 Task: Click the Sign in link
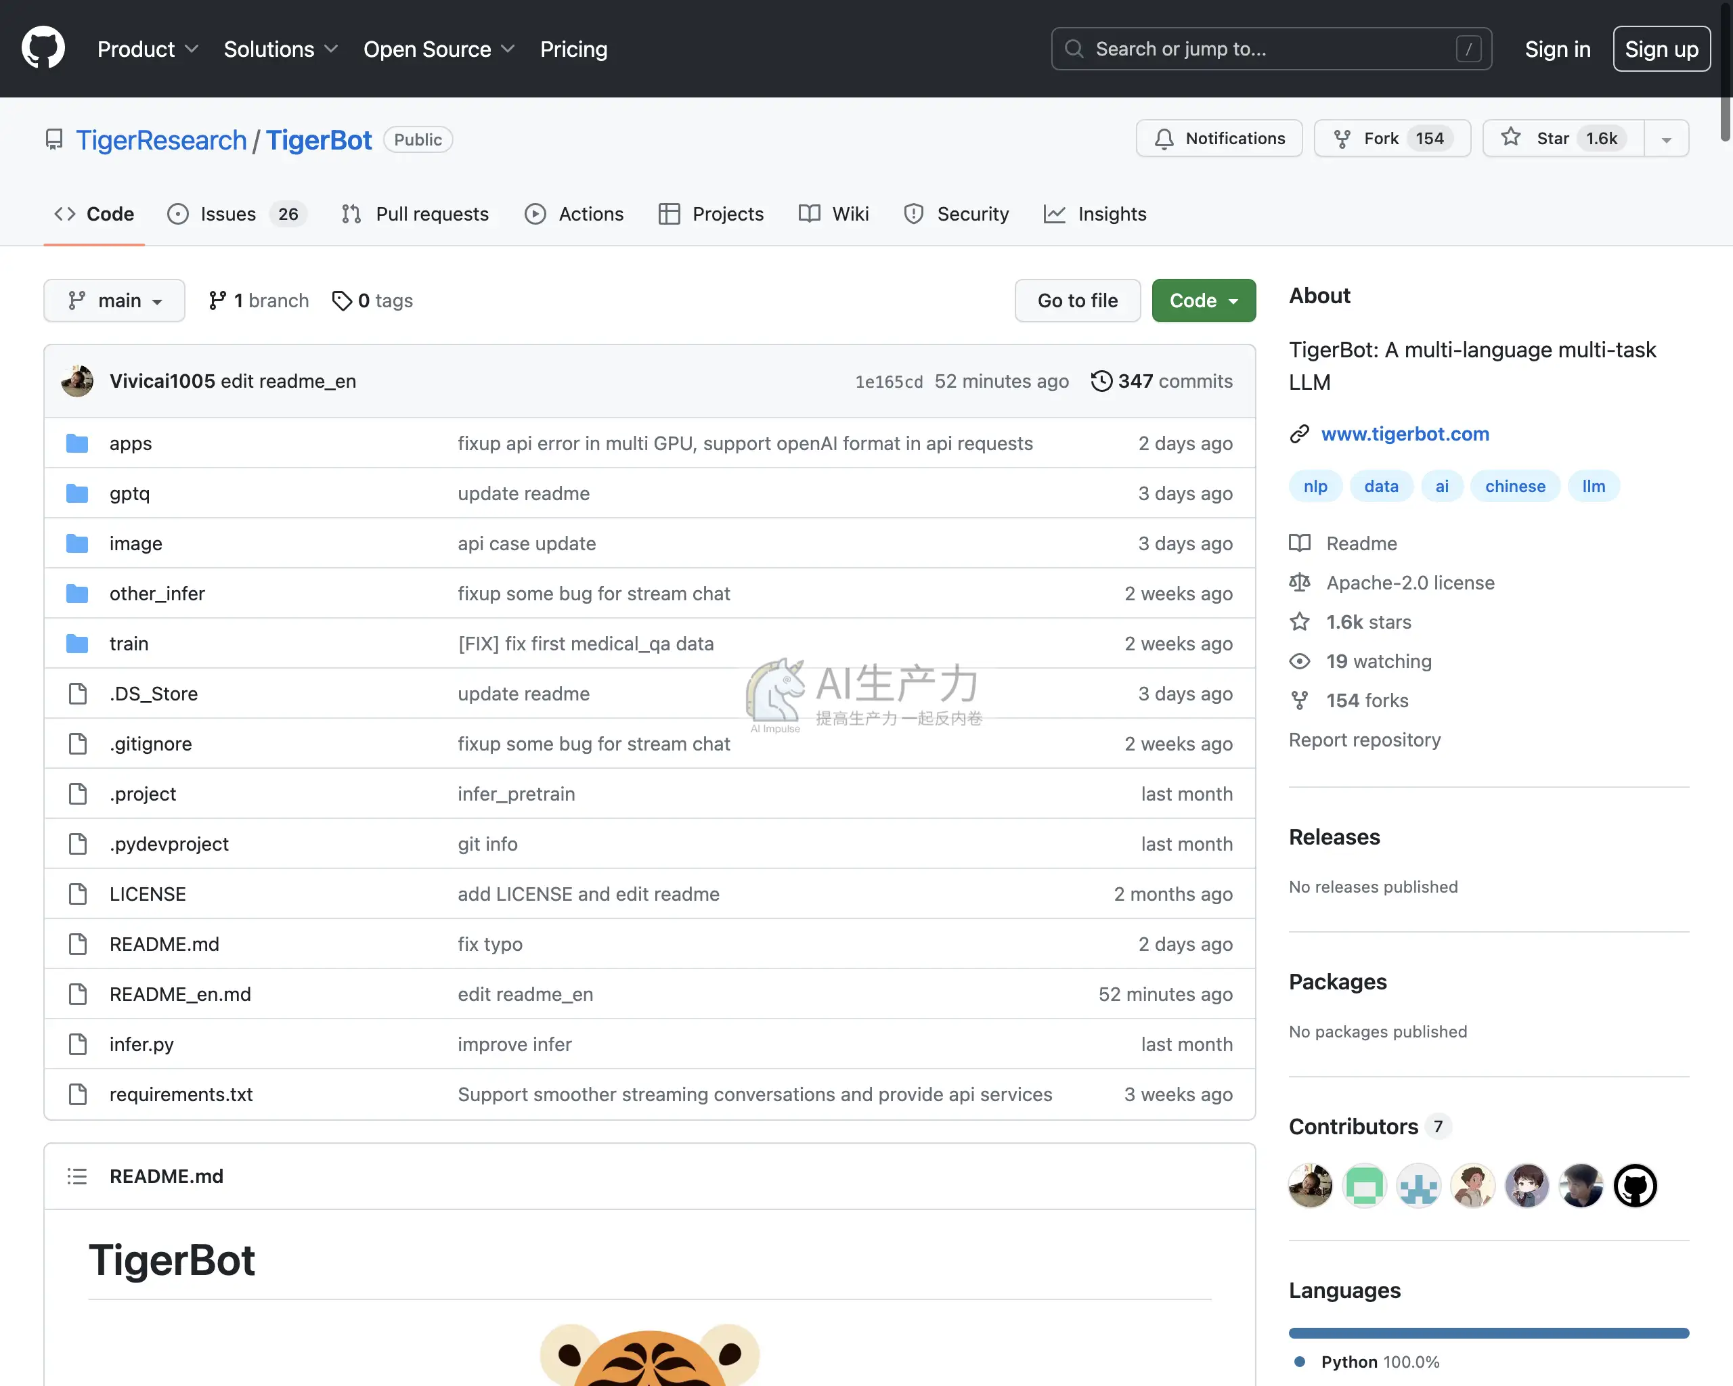click(1557, 49)
